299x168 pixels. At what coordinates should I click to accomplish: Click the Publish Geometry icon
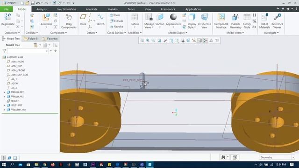pyautogui.click(x=235, y=17)
